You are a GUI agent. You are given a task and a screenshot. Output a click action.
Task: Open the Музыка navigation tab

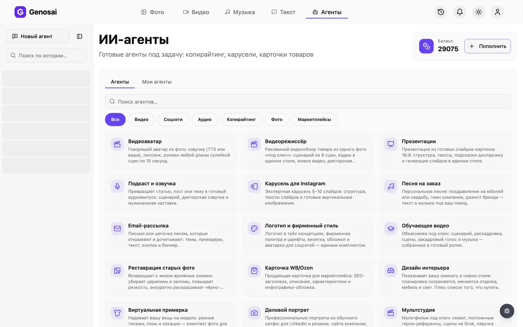pos(240,12)
